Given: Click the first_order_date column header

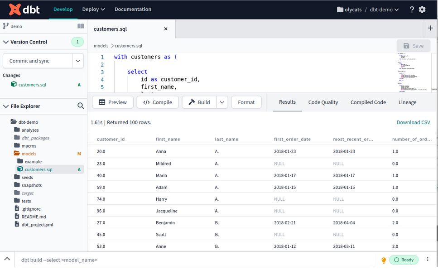Looking at the screenshot, I should click(x=292, y=139).
